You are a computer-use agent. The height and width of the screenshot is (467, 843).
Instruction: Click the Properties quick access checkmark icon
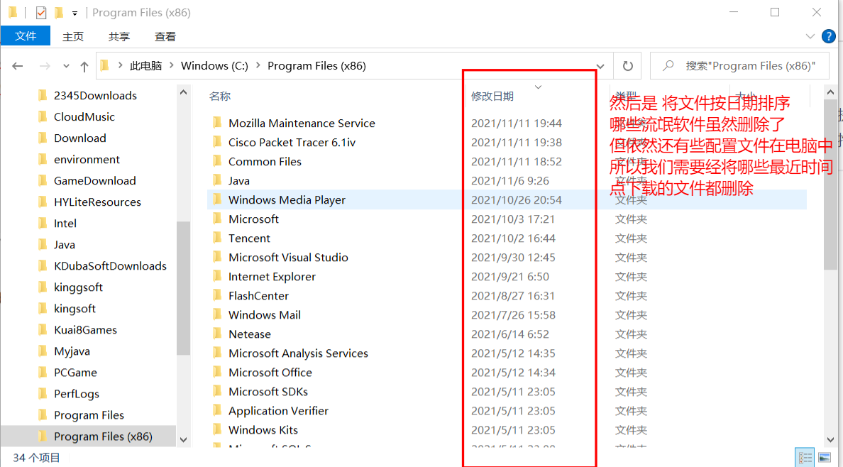point(41,12)
